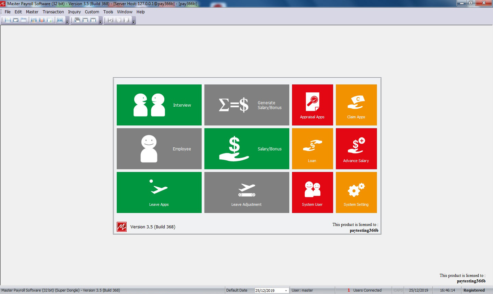The image size is (493, 294).
Task: Click 'Version 3.5 (Build 368)' in dashboard
Action: [153, 227]
